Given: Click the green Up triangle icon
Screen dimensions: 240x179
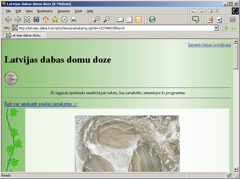Looking at the screenshot, I should [234, 28].
